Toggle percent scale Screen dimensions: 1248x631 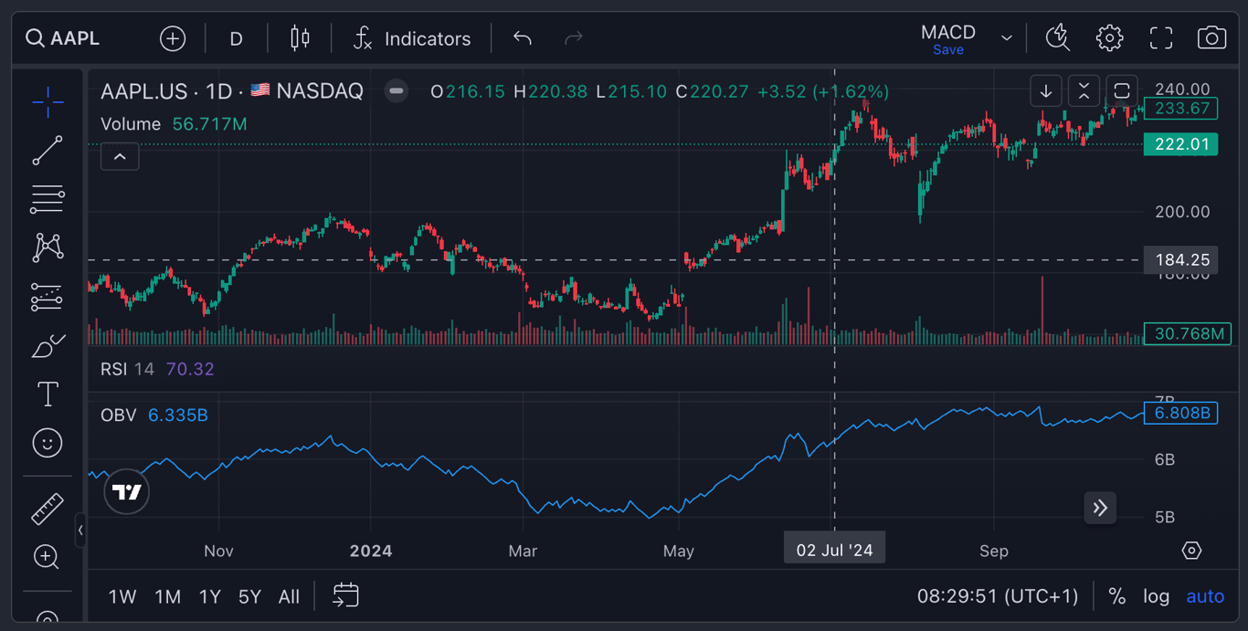click(x=1116, y=596)
